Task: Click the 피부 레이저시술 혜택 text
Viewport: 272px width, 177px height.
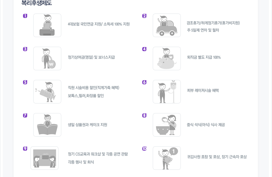Action: 203,90
